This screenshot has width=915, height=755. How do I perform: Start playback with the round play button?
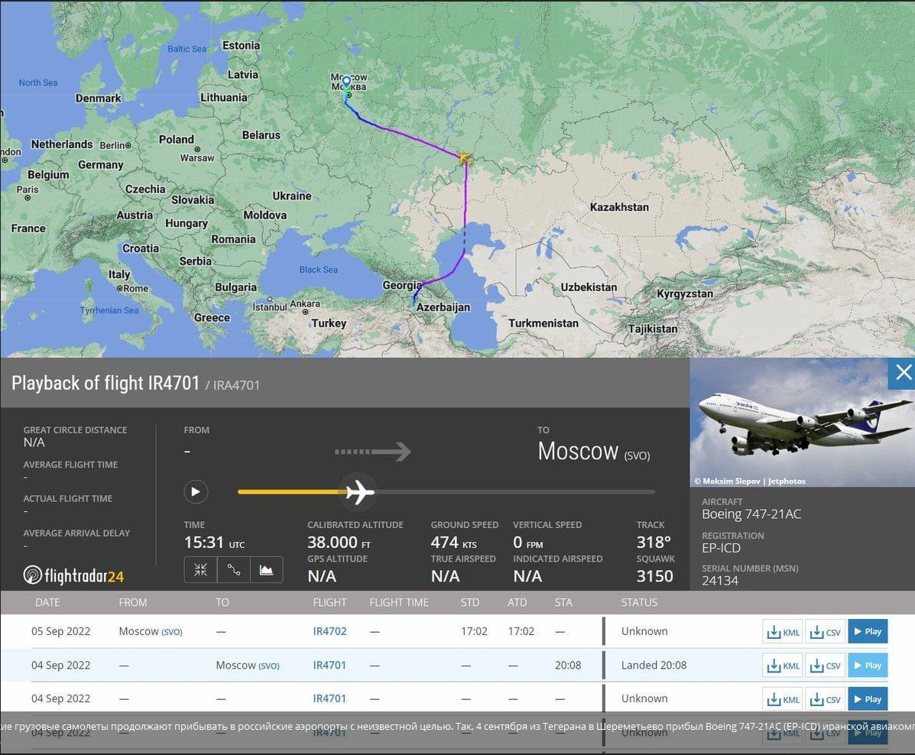click(x=196, y=492)
